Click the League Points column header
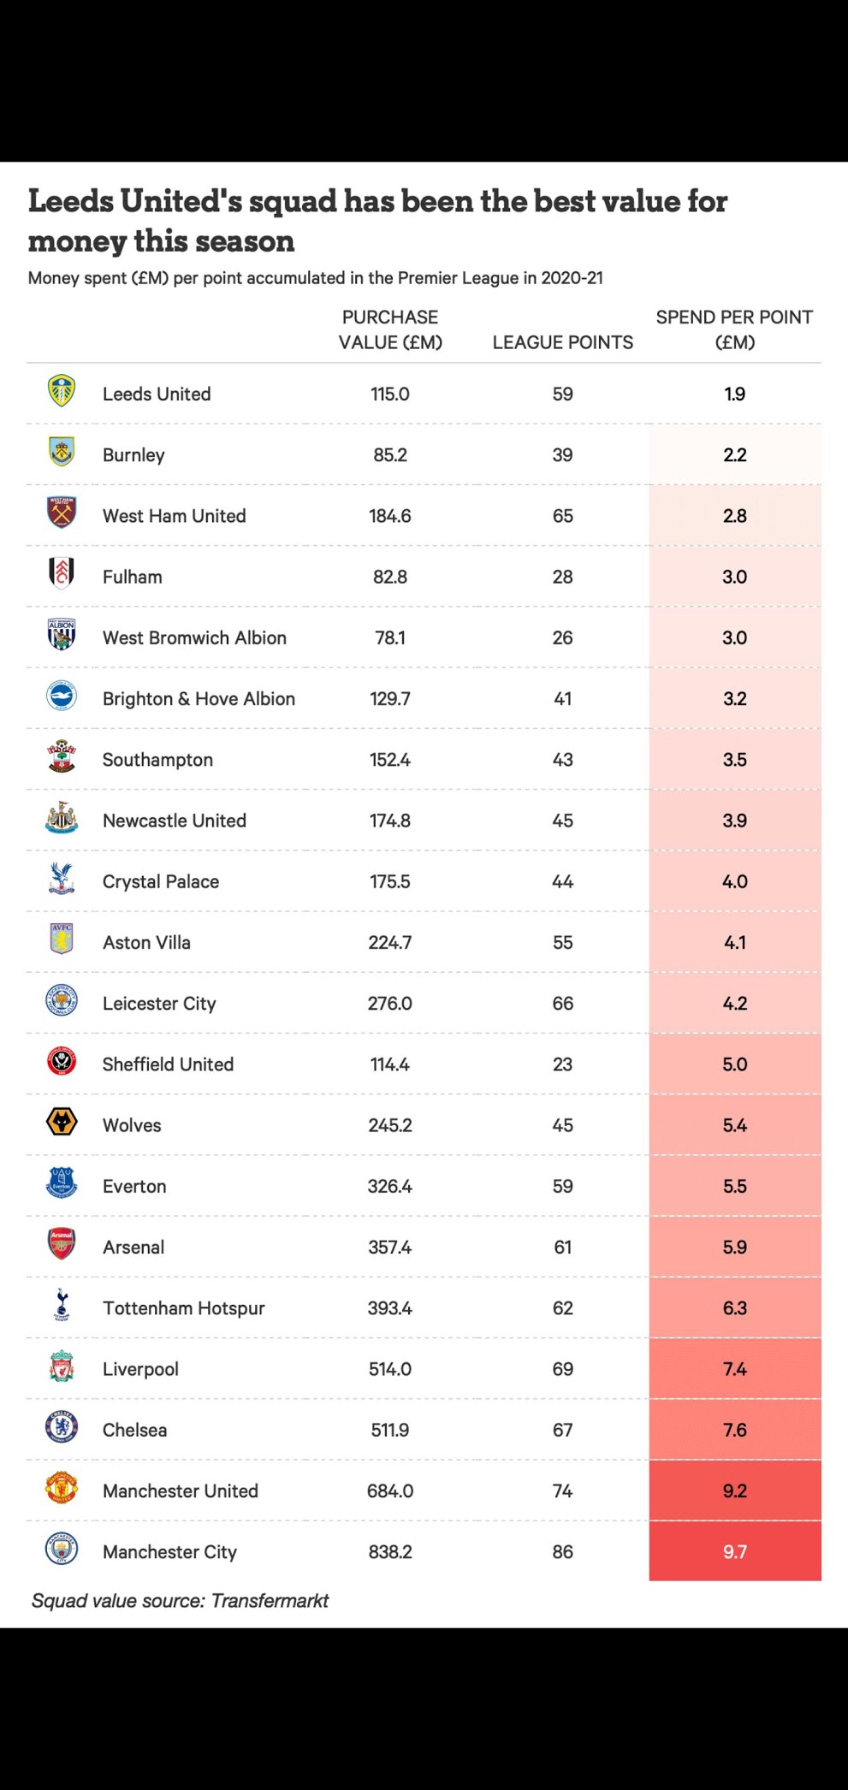Viewport: 848px width, 1790px height. point(563,342)
